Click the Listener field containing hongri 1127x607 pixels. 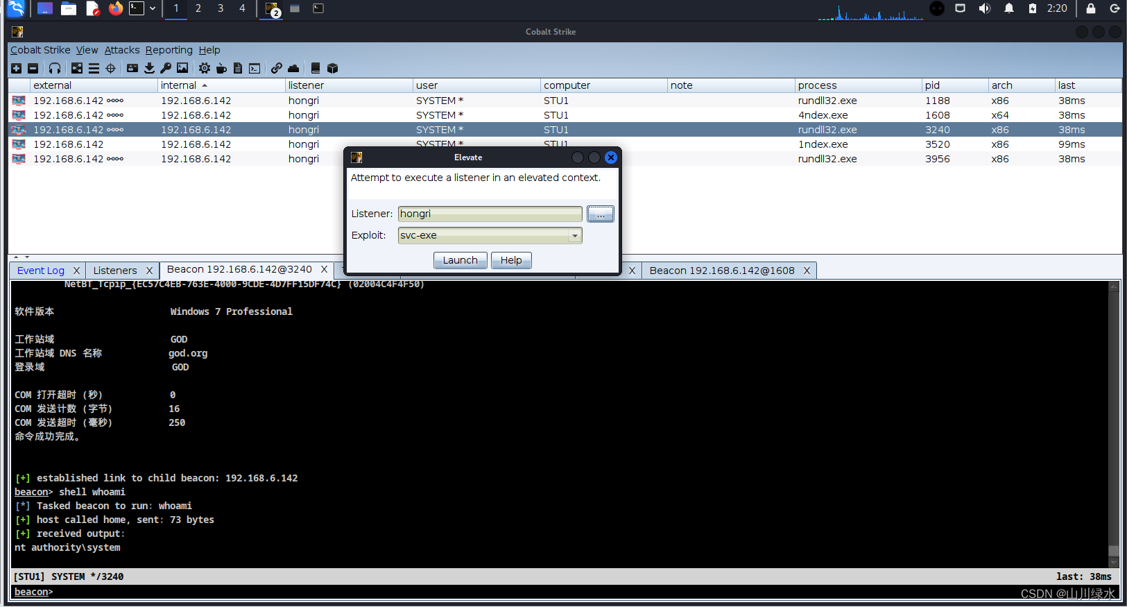[x=490, y=214]
